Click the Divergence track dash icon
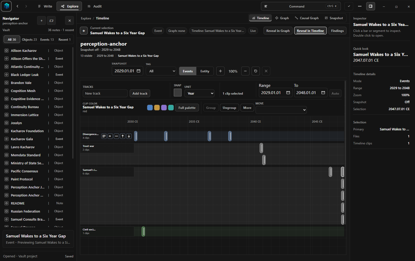 click(x=116, y=136)
